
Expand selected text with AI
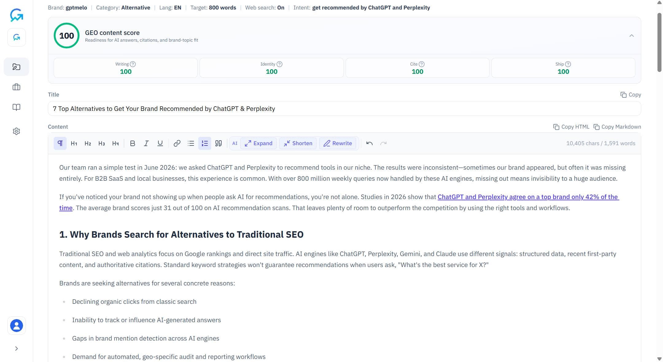[x=258, y=143]
